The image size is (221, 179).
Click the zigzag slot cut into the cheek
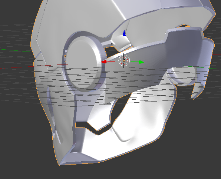pyautogui.click(x=92, y=127)
